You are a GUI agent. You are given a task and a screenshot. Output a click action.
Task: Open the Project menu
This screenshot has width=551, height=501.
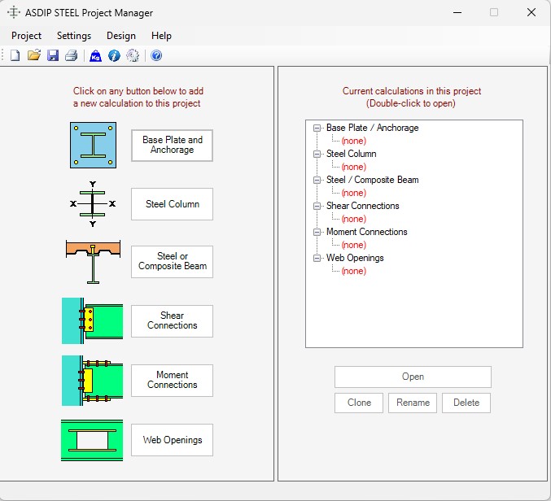(x=26, y=36)
